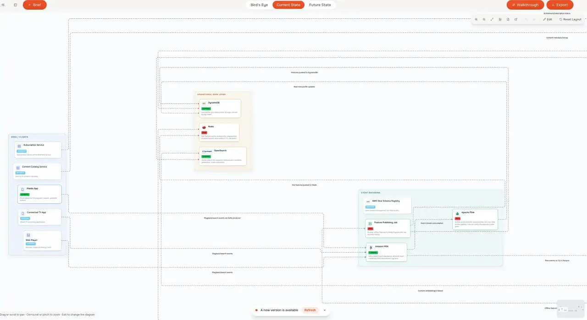Click the open-external arrow icon in the toolbar
Screen dimensions: 587x320
point(516,19)
